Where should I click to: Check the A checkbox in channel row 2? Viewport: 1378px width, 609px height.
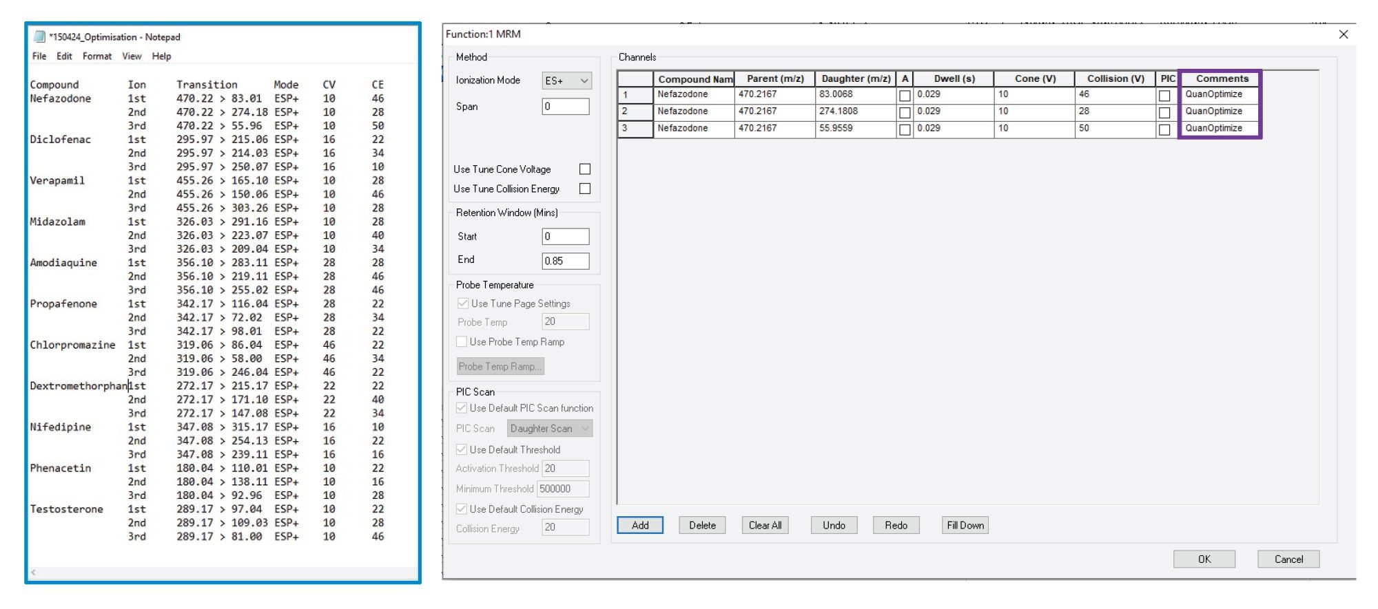(x=905, y=113)
